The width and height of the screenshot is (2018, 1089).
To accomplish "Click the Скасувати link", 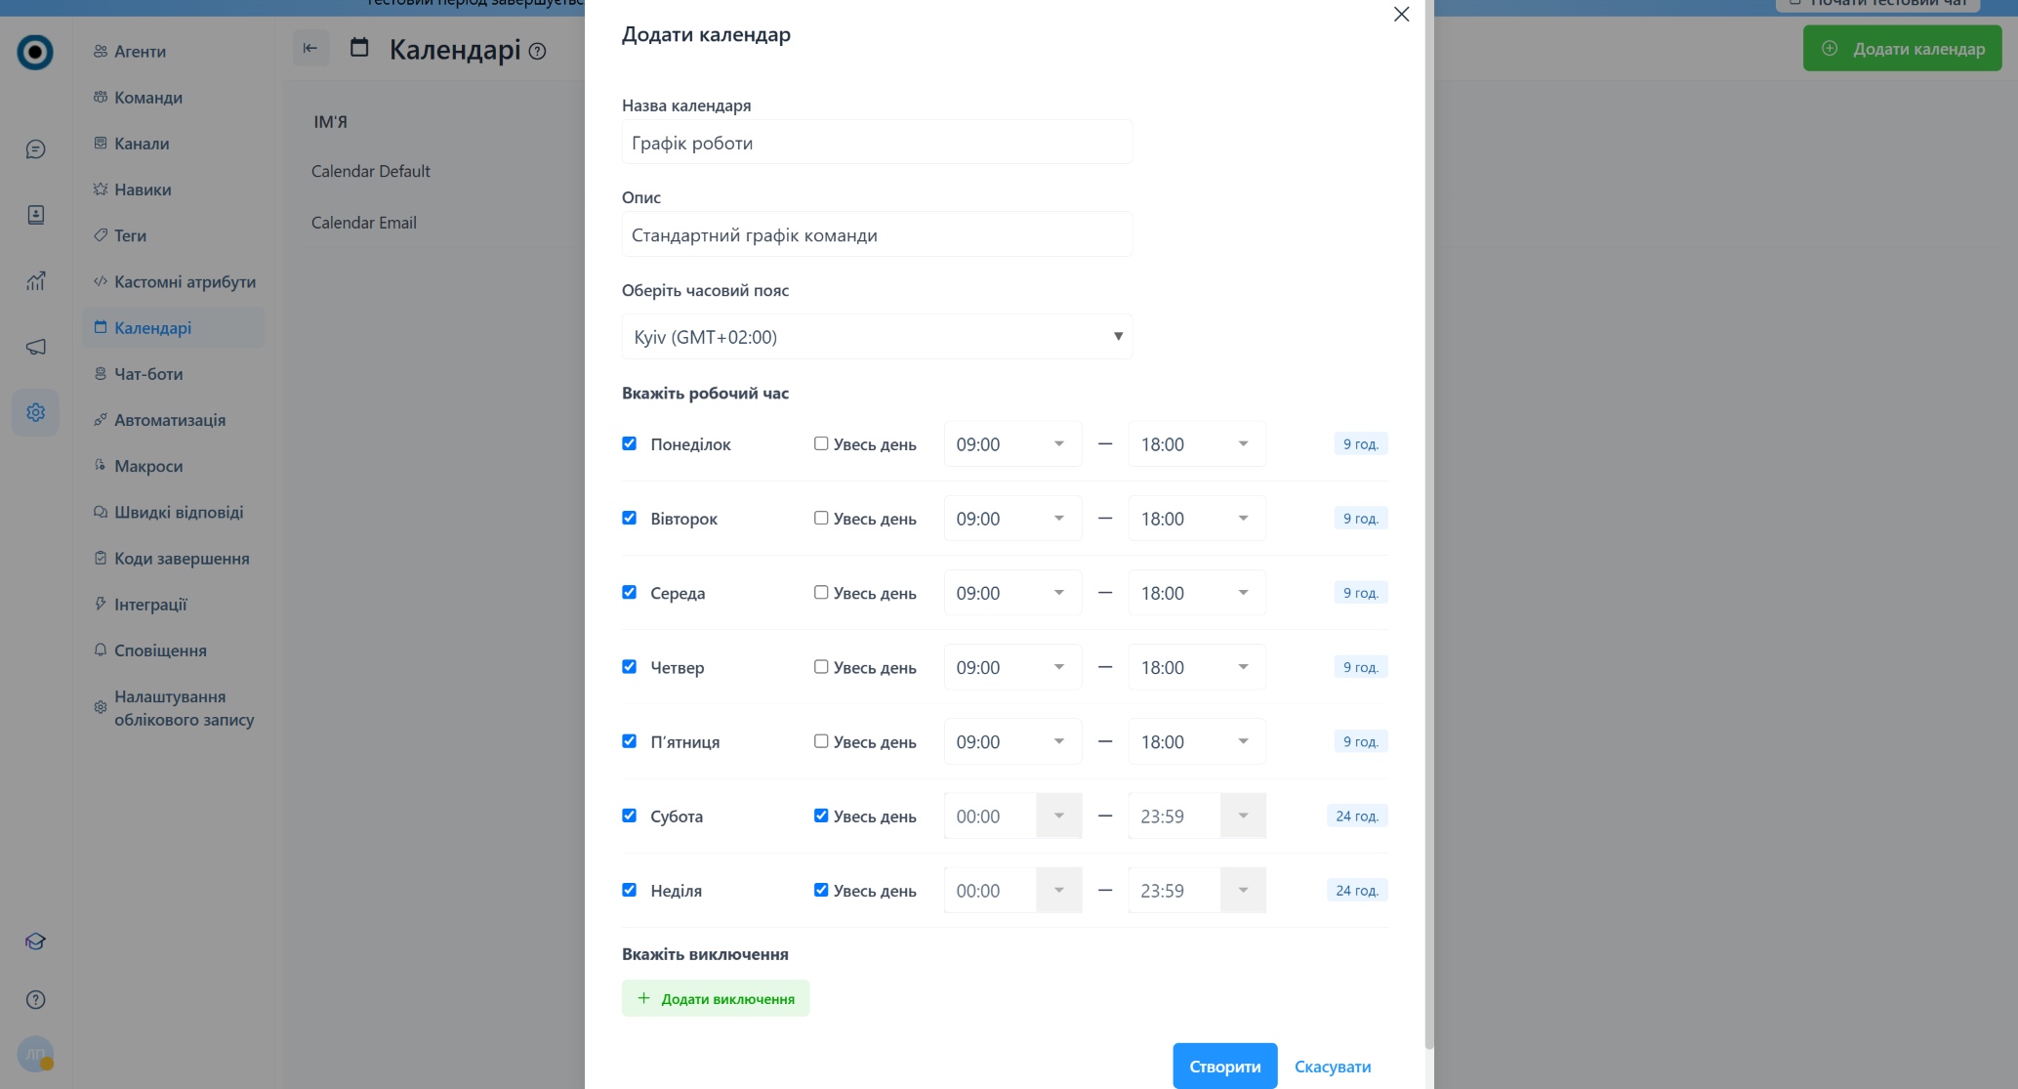I will [x=1333, y=1067].
